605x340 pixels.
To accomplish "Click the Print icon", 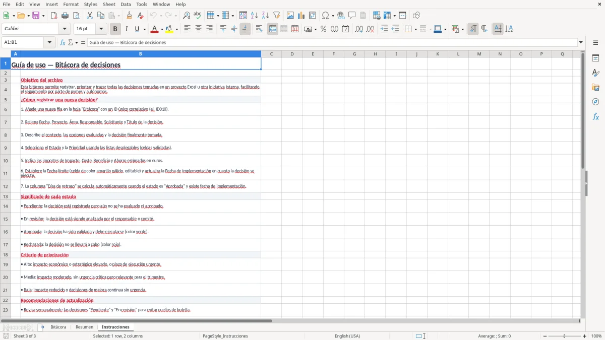I will [65, 16].
